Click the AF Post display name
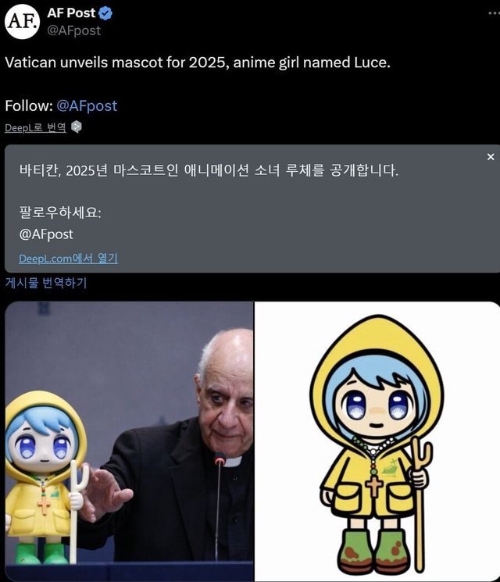 (71, 13)
